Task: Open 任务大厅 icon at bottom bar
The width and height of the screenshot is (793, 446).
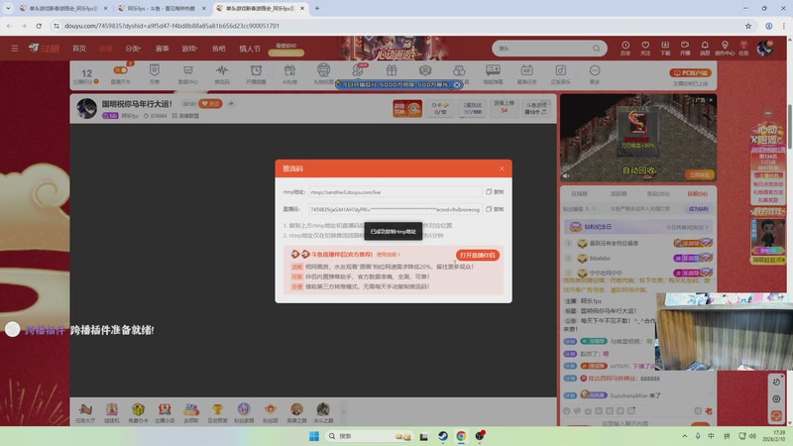Action: 85,412
